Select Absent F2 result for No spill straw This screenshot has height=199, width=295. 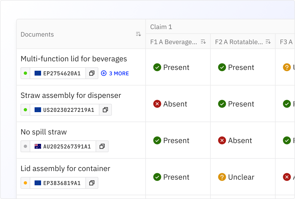(235, 140)
